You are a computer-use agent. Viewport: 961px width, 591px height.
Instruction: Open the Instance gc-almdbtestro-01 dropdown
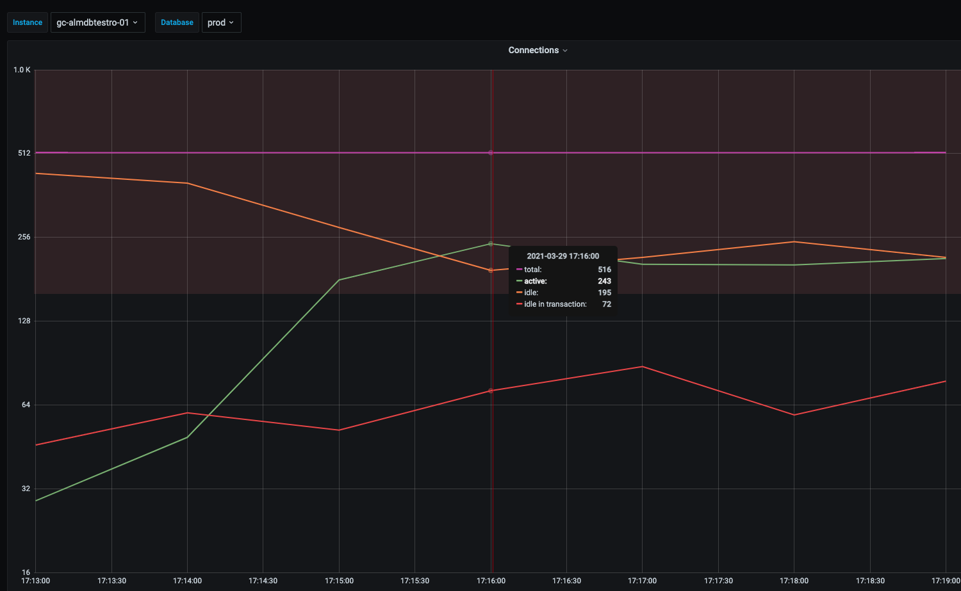97,22
